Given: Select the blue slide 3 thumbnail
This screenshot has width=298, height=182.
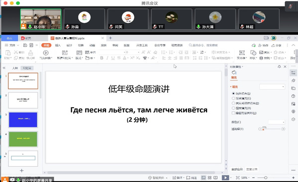Looking at the screenshot, I should (x=23, y=120).
